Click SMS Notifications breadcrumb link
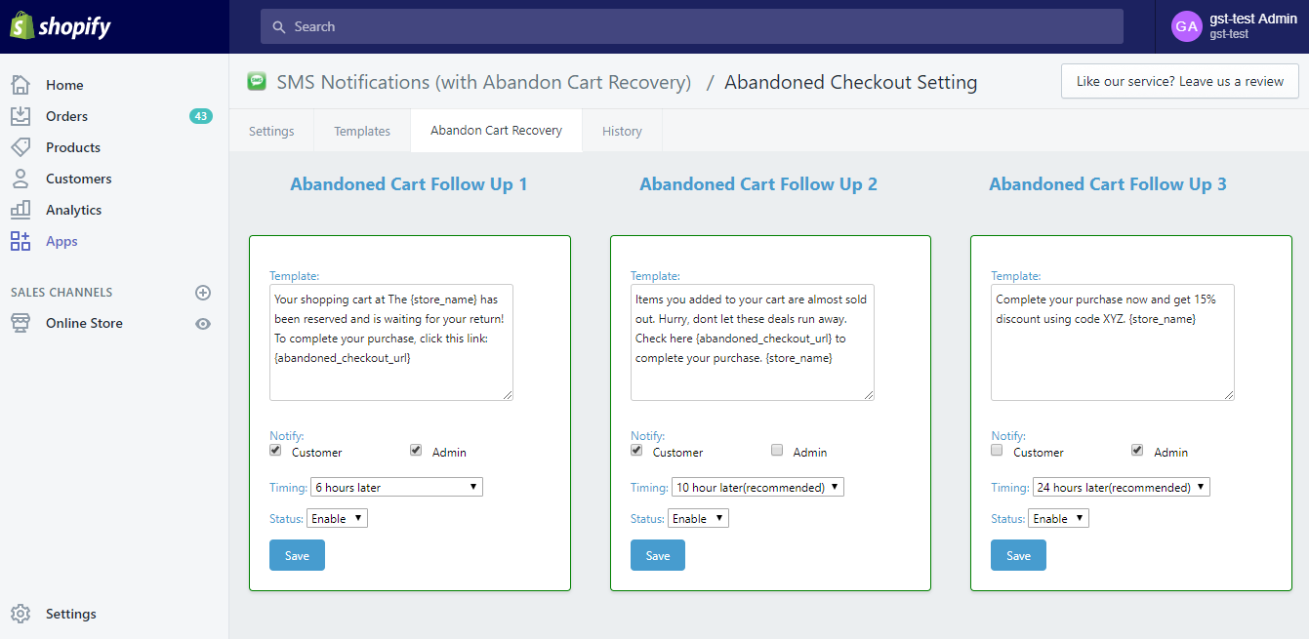 (484, 82)
